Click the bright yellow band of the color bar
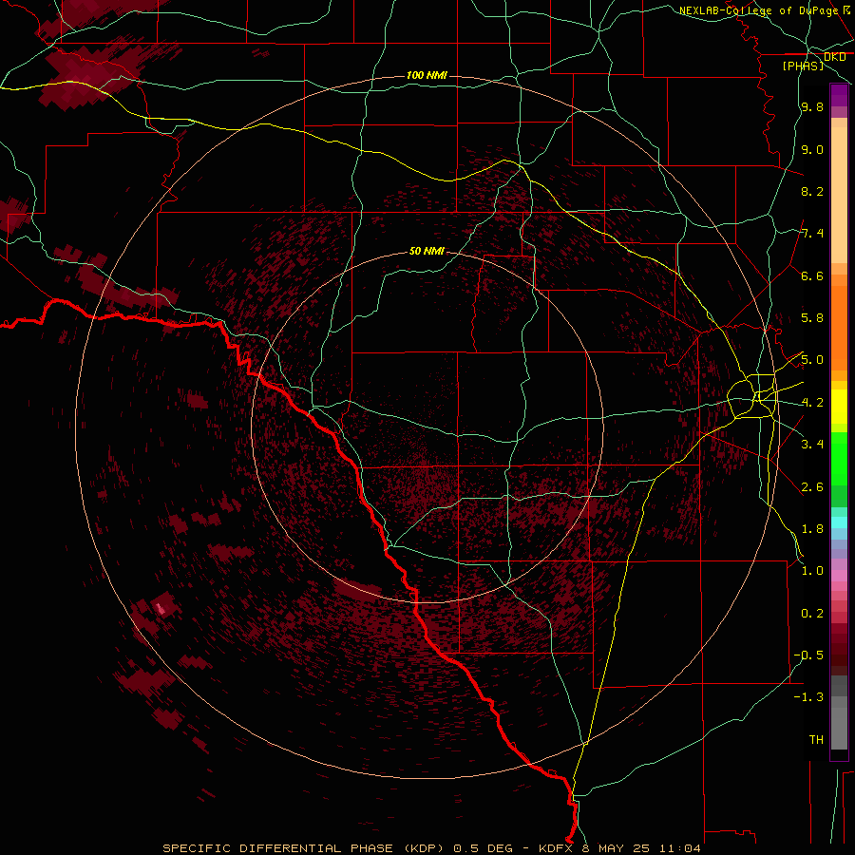 pyautogui.click(x=839, y=407)
